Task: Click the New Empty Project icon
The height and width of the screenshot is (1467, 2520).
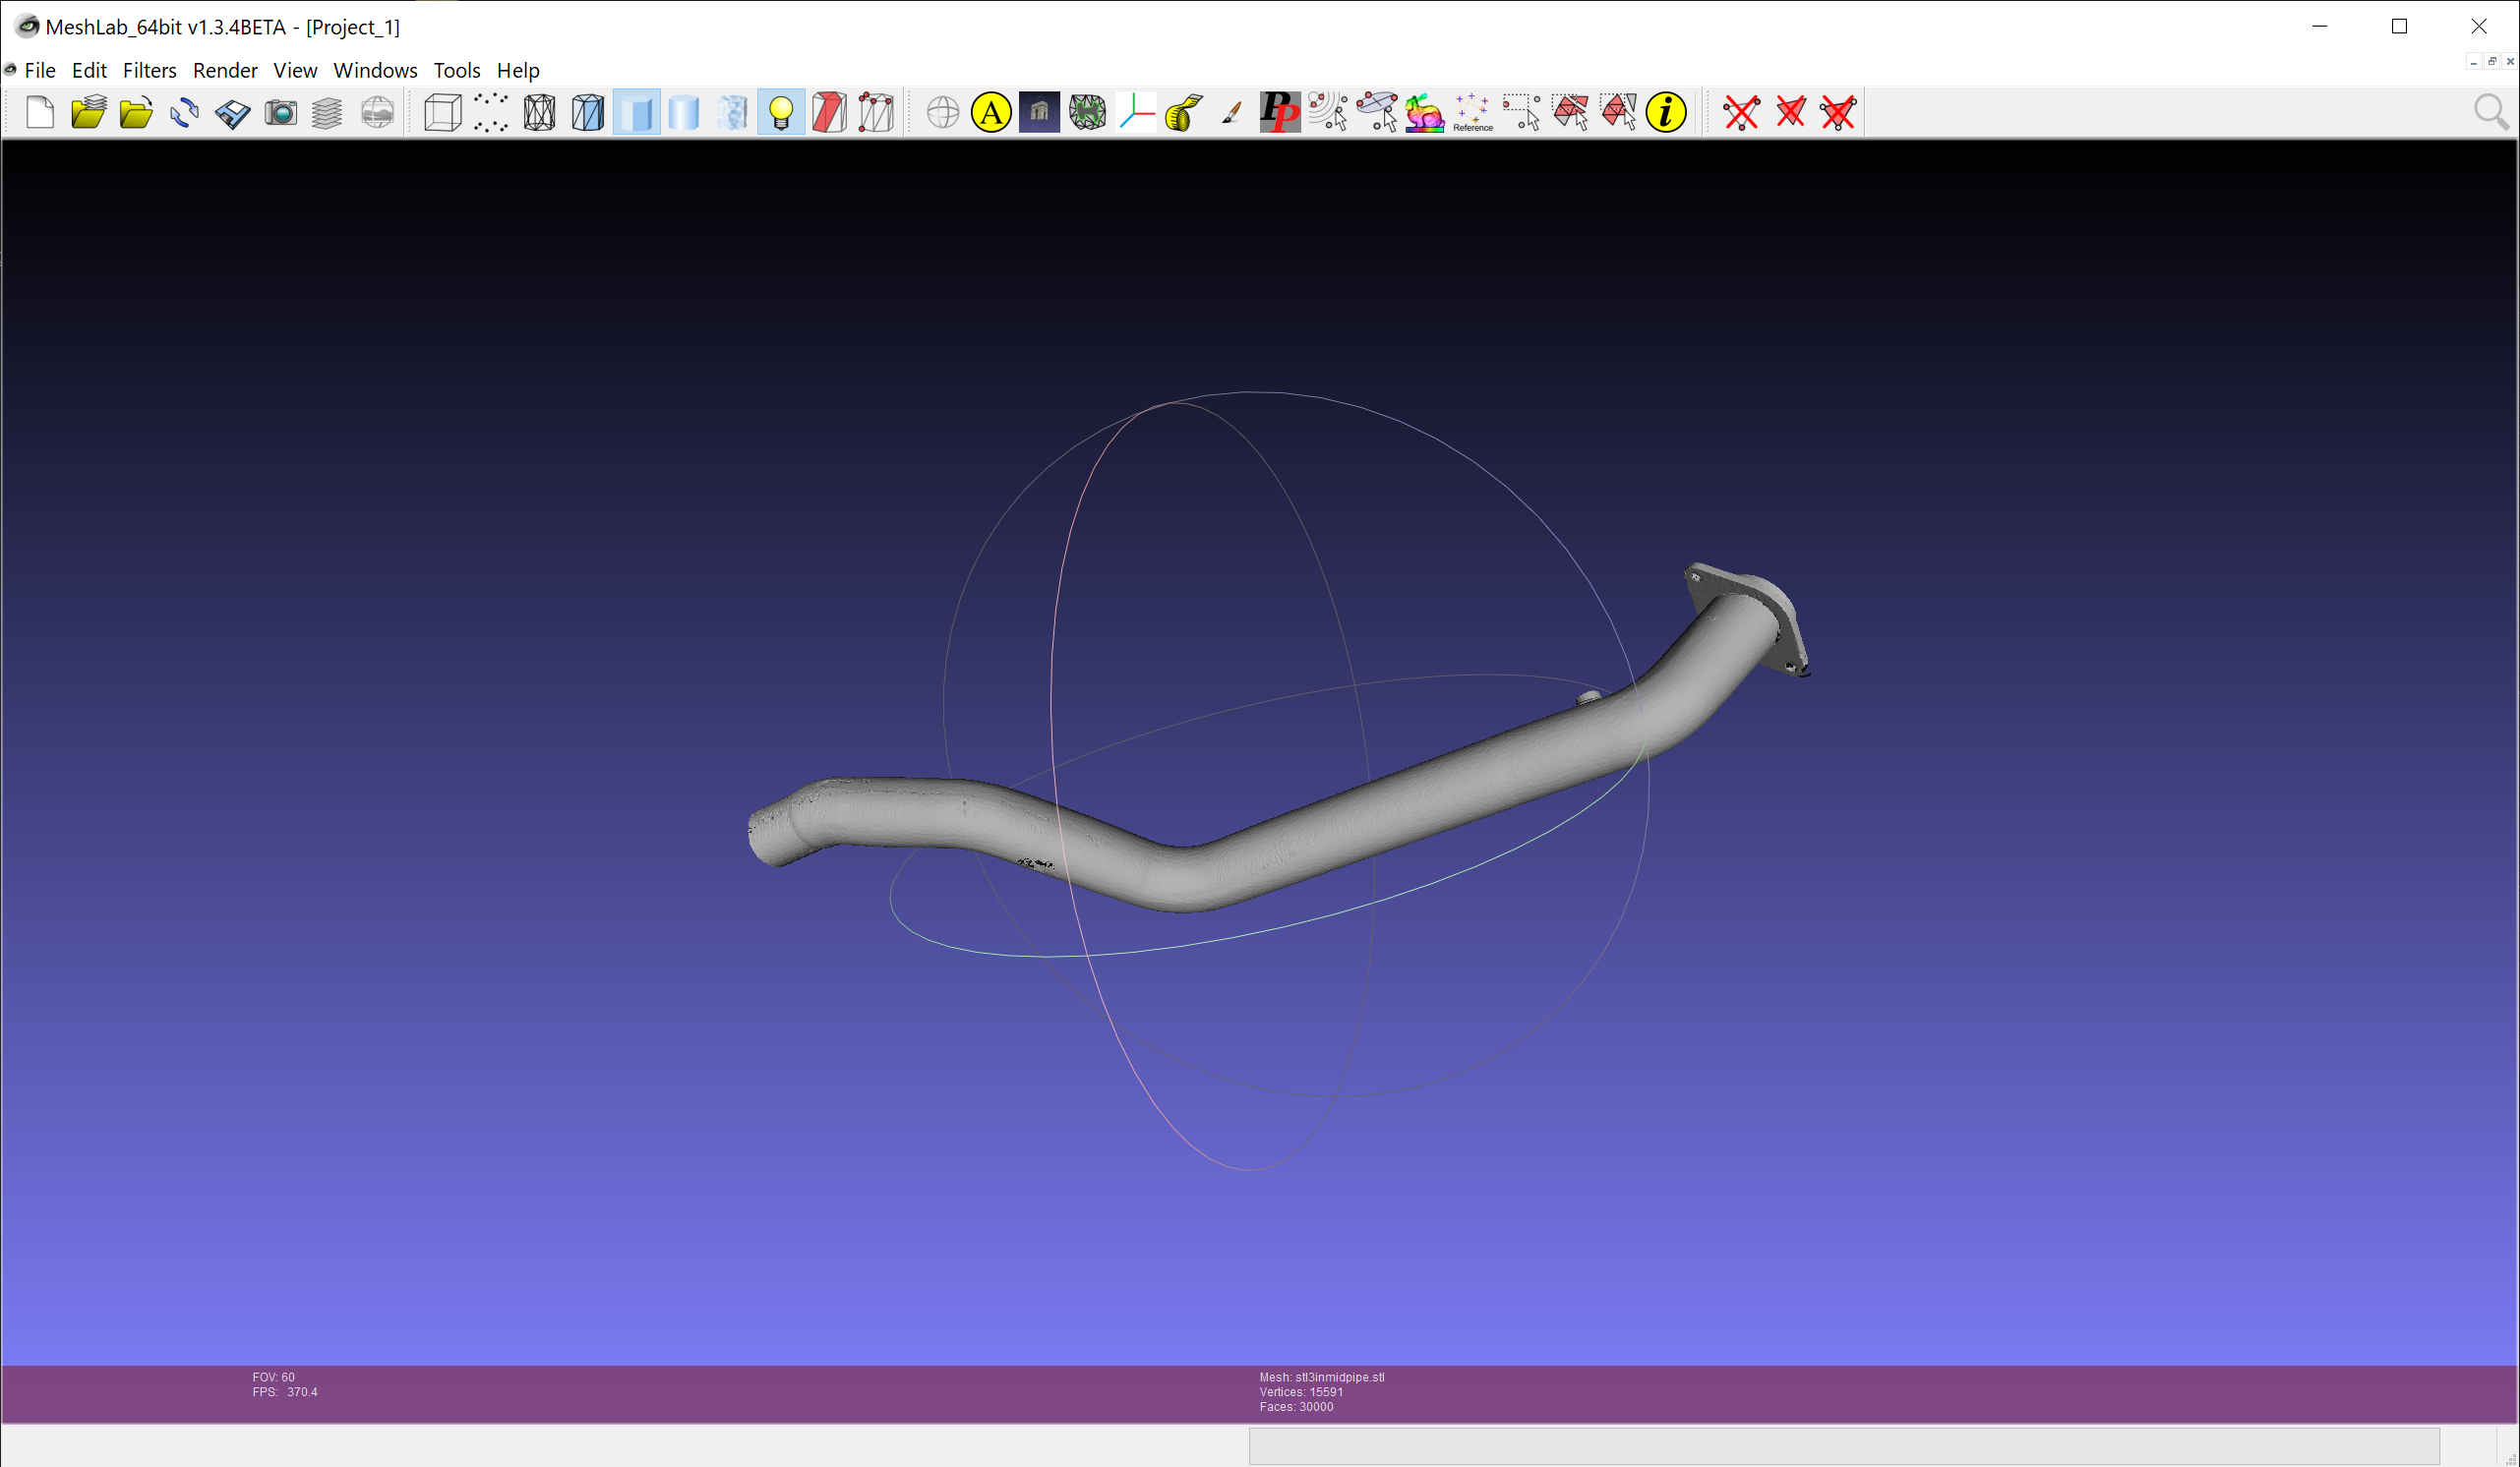Action: click(39, 112)
